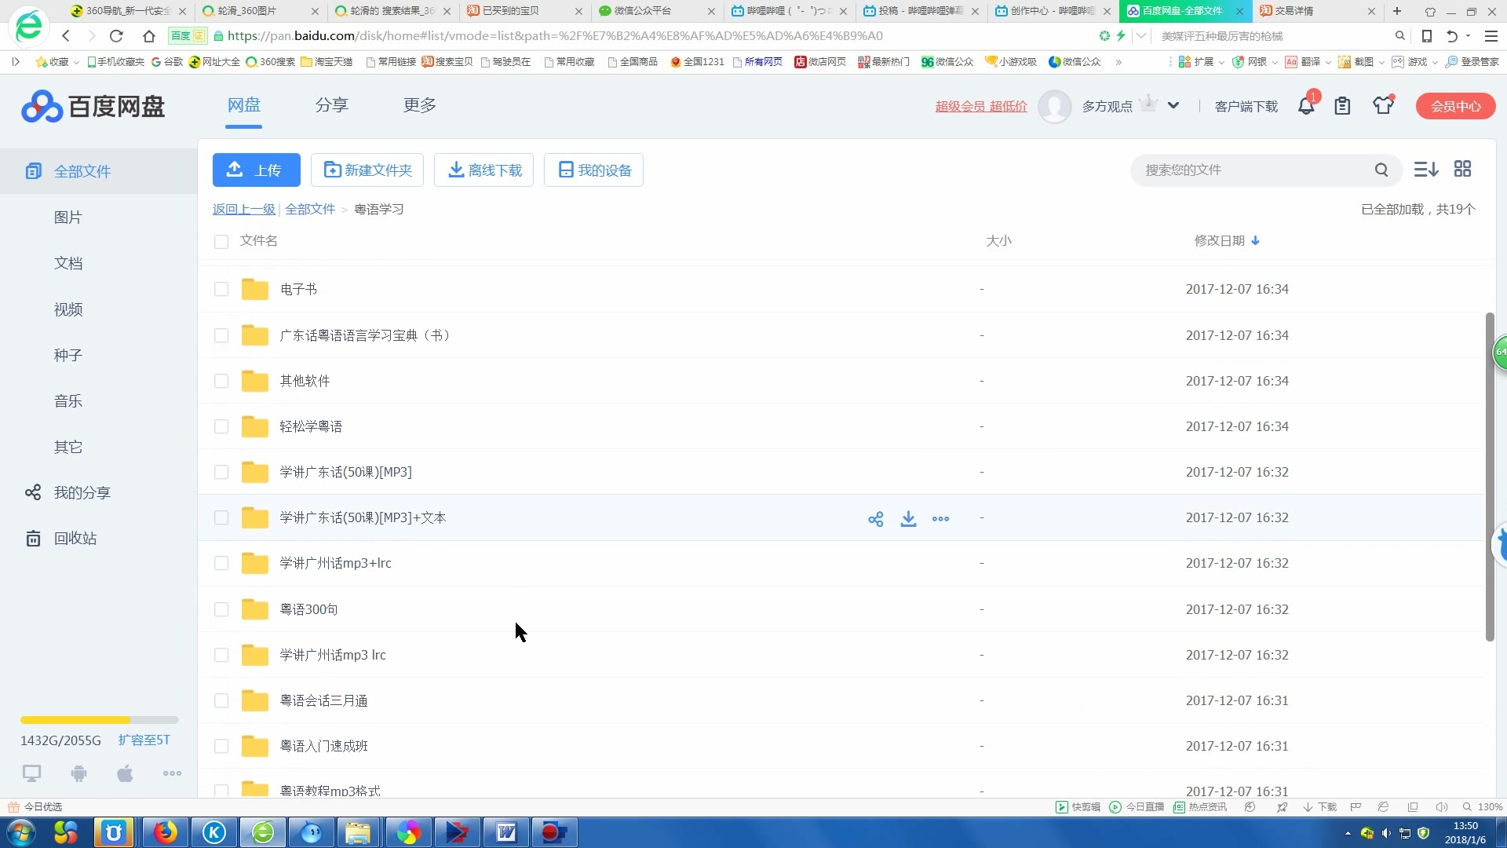
Task: Open notifications bell icon
Action: (x=1306, y=106)
